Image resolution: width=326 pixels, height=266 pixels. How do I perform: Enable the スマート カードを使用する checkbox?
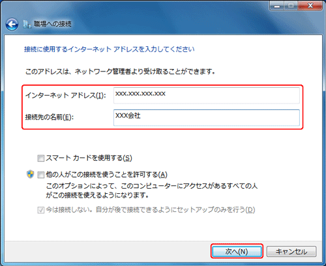tap(41, 158)
